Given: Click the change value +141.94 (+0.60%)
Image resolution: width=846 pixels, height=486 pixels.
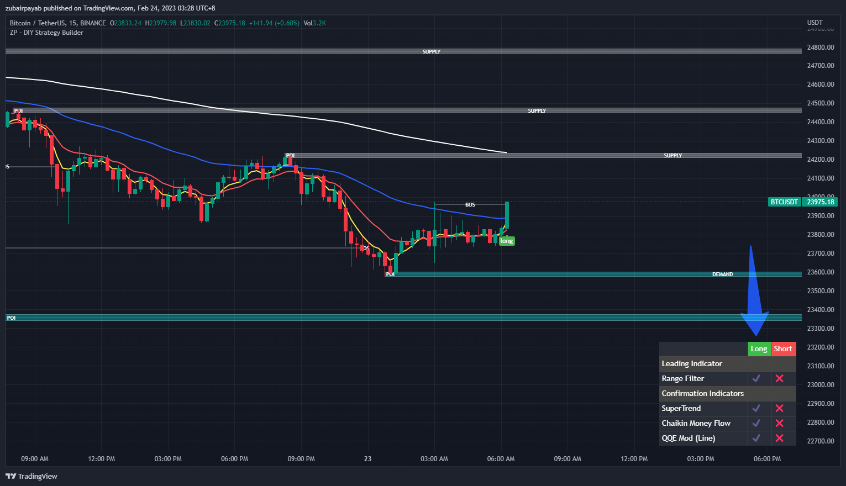Looking at the screenshot, I should pyautogui.click(x=274, y=23).
